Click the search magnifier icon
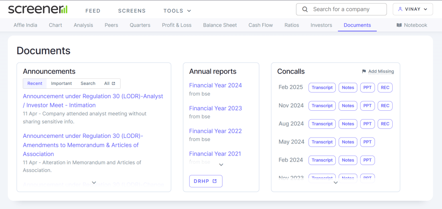This screenshot has width=442, height=209. pos(305,9)
